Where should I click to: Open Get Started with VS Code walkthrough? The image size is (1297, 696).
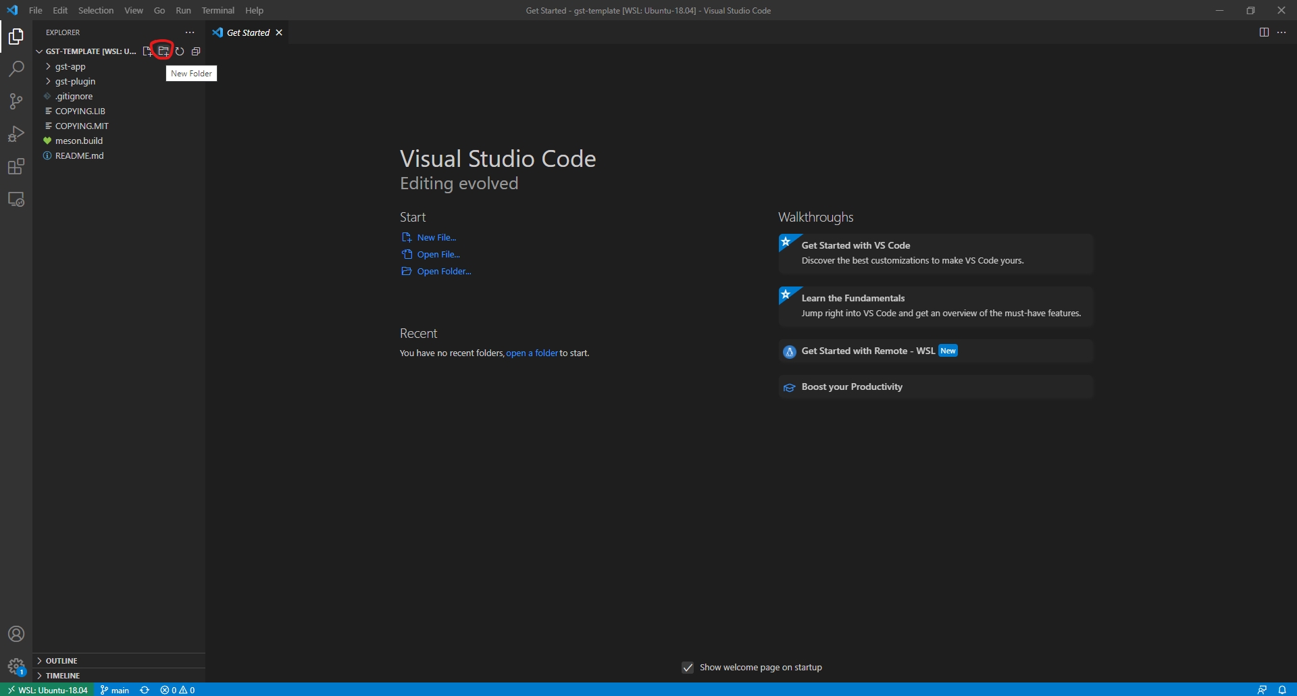pos(936,253)
